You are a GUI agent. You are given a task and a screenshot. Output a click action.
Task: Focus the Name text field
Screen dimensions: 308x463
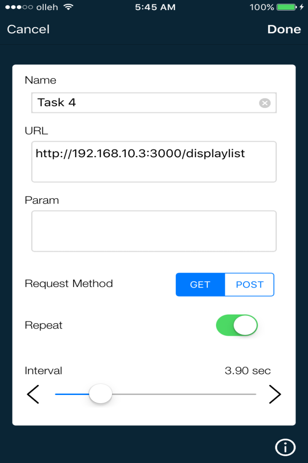click(144, 103)
